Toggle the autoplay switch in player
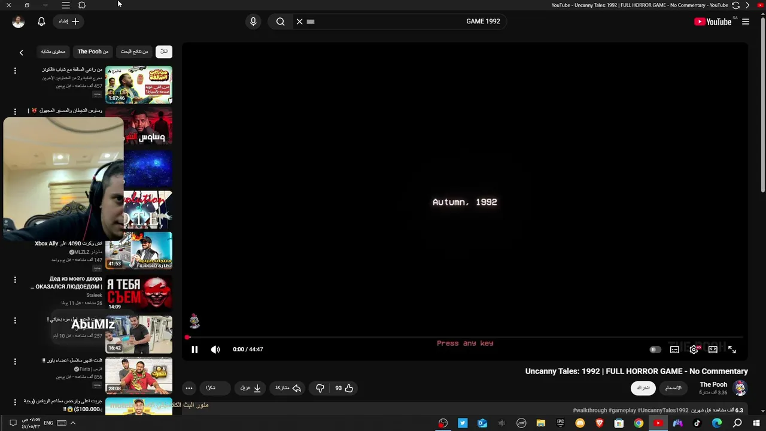766x431 pixels. [x=655, y=350]
